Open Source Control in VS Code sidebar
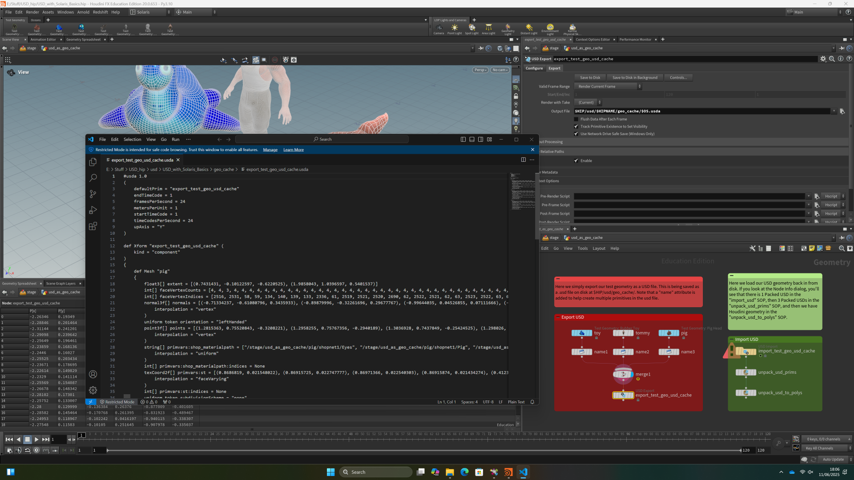 tap(93, 194)
